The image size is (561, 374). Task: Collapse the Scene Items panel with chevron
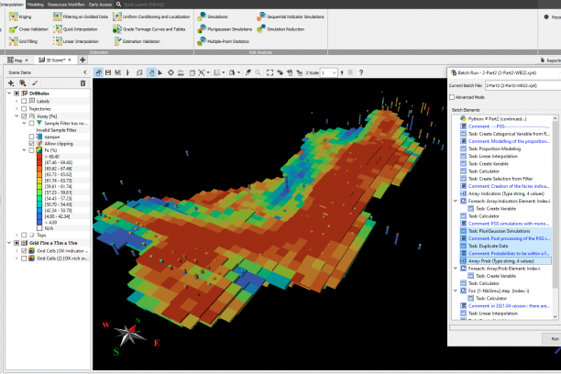85,72
